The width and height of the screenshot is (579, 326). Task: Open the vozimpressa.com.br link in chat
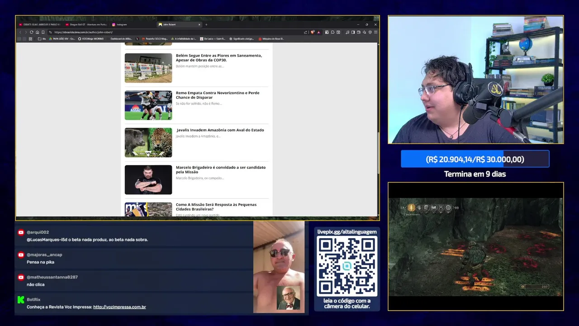119,307
